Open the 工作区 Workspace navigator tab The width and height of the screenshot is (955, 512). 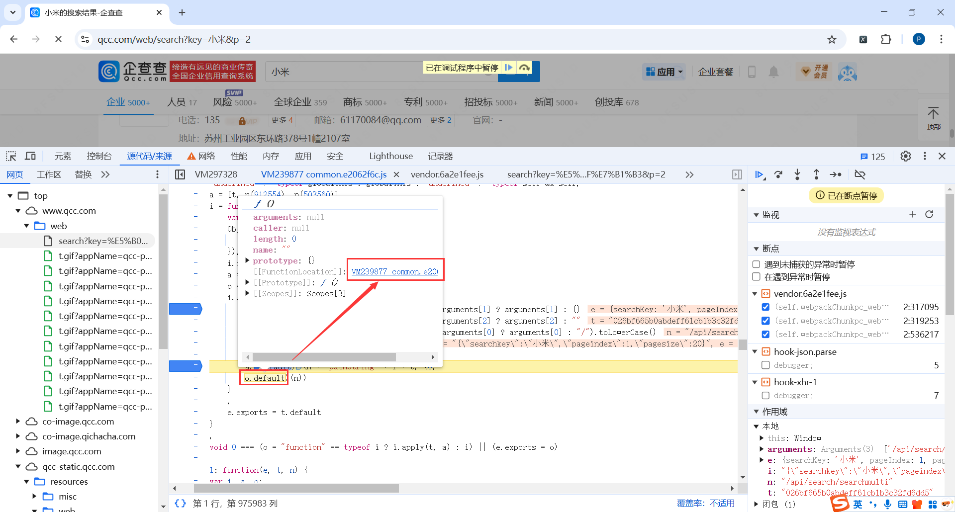click(x=49, y=174)
